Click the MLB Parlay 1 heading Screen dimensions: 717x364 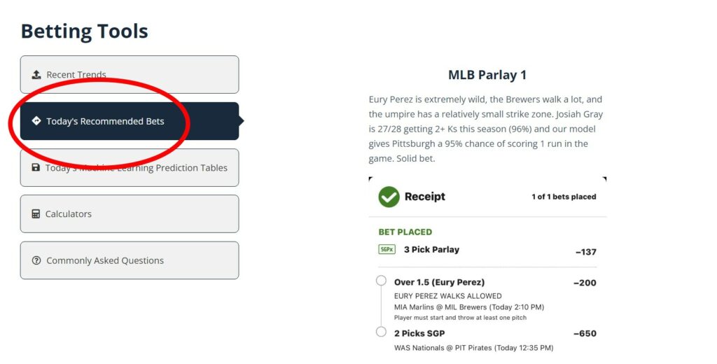[487, 75]
